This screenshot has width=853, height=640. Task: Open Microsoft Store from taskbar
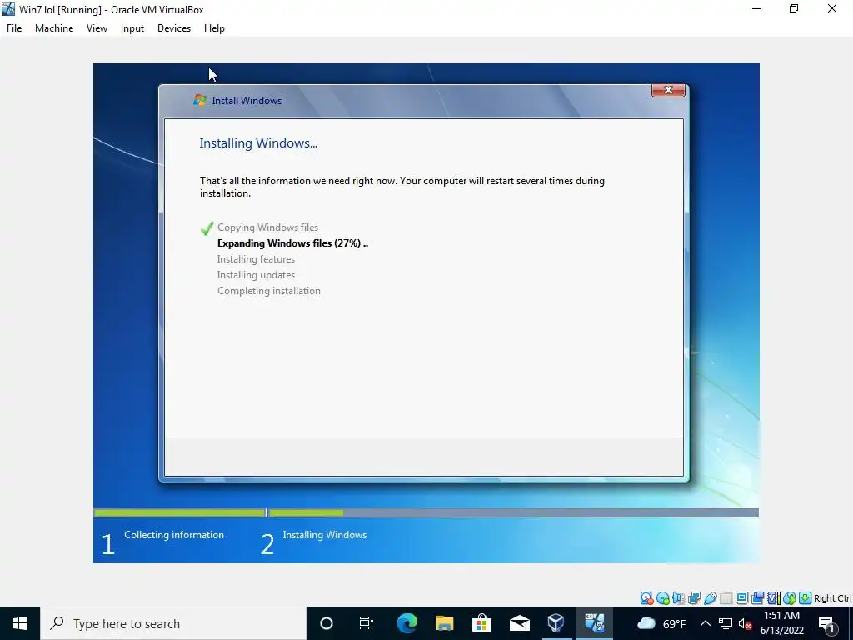[x=481, y=623]
